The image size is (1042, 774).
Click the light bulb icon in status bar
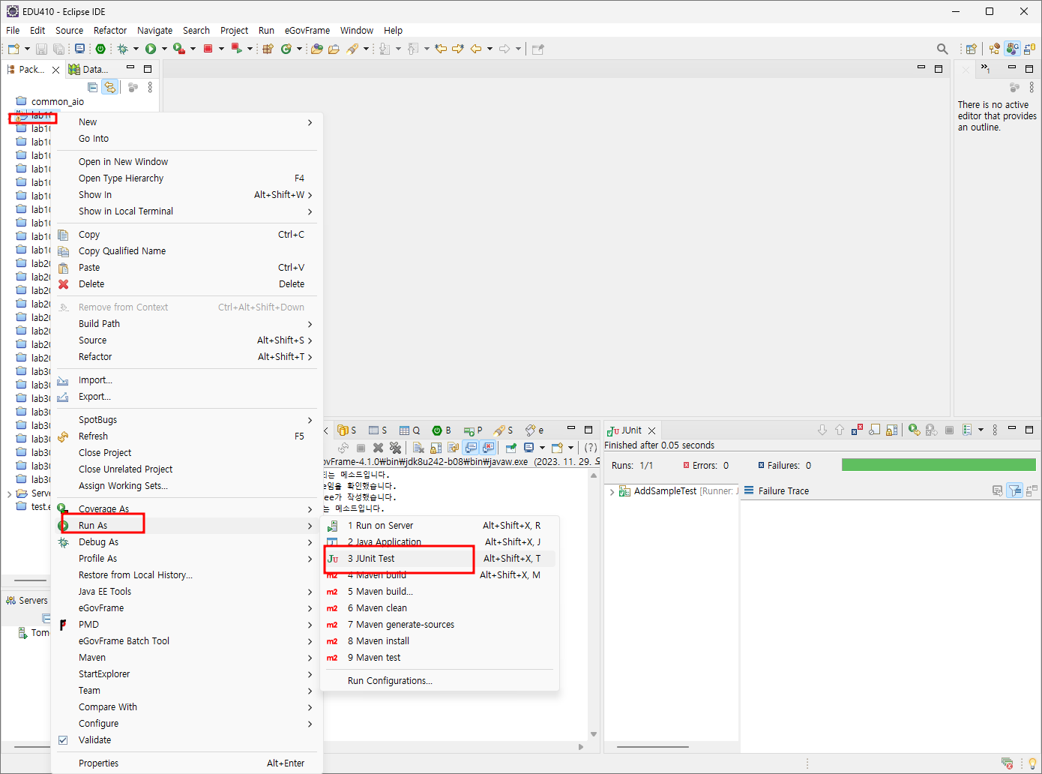coord(1032,763)
